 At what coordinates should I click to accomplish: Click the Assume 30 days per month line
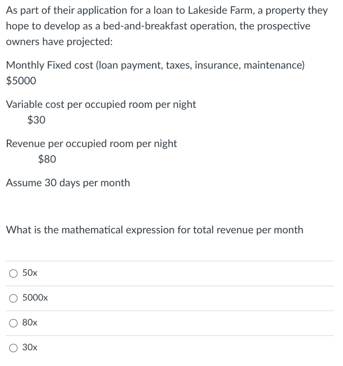[x=68, y=183]
